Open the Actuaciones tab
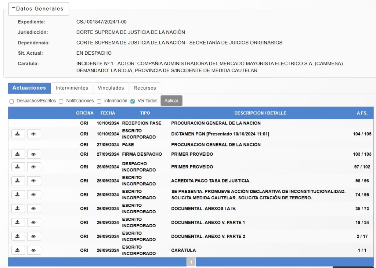The image size is (376, 268). (x=29, y=88)
